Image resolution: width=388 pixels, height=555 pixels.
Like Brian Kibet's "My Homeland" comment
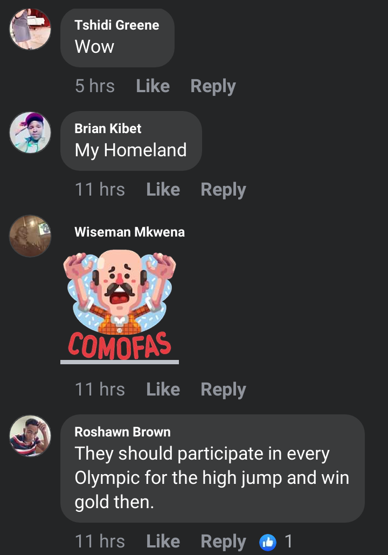tap(163, 189)
